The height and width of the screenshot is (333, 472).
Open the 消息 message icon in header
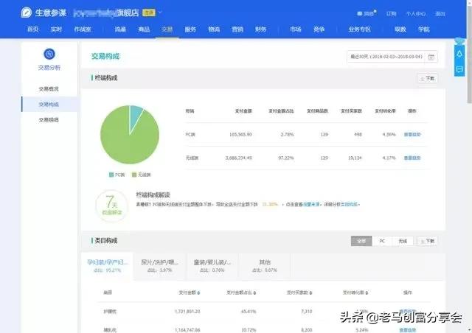pos(359,13)
